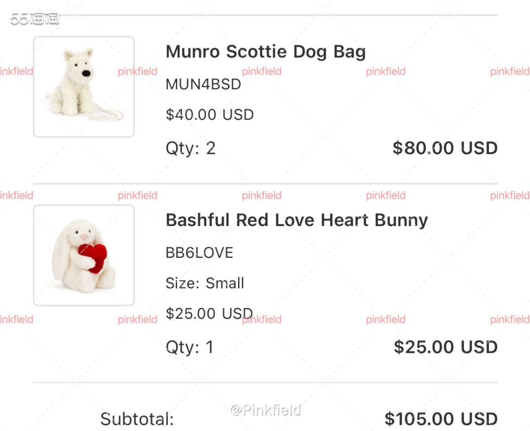Click the Qty: 1 quantity label
The height and width of the screenshot is (431, 530).
pyautogui.click(x=189, y=347)
